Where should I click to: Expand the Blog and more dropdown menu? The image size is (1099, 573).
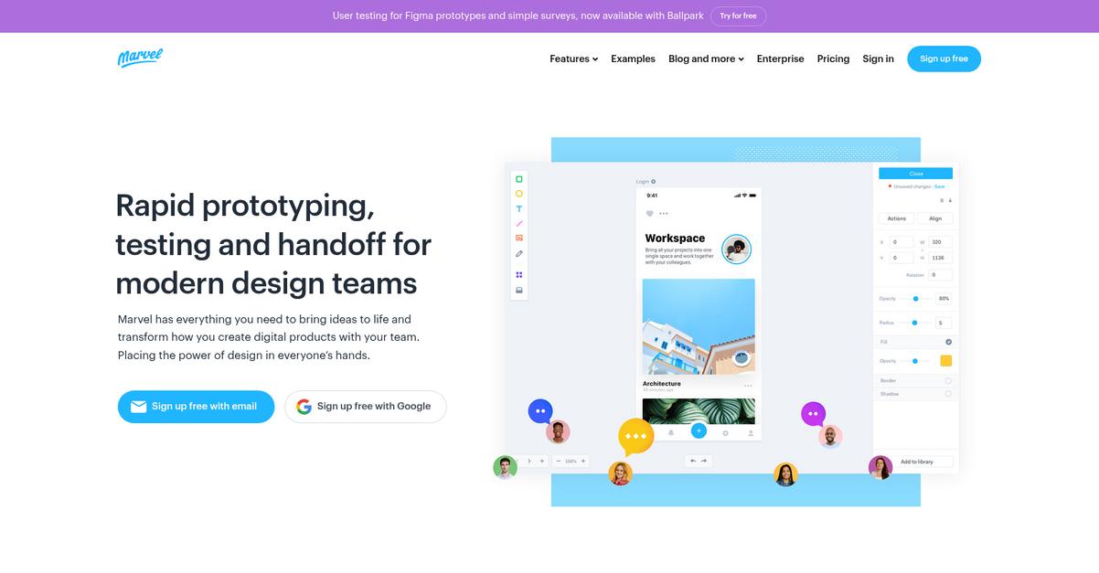click(706, 58)
